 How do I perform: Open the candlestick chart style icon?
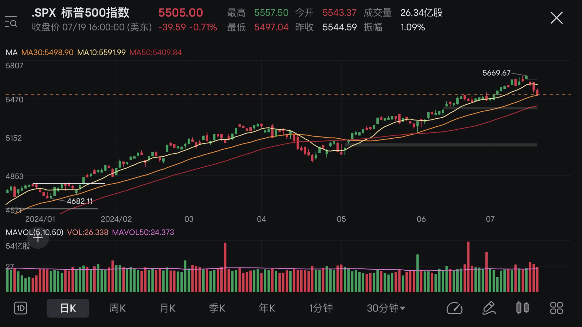pyautogui.click(x=522, y=308)
